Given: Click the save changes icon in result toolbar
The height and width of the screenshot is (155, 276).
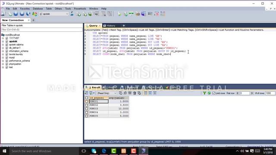Looking at the screenshot, I should [x=130, y=93].
